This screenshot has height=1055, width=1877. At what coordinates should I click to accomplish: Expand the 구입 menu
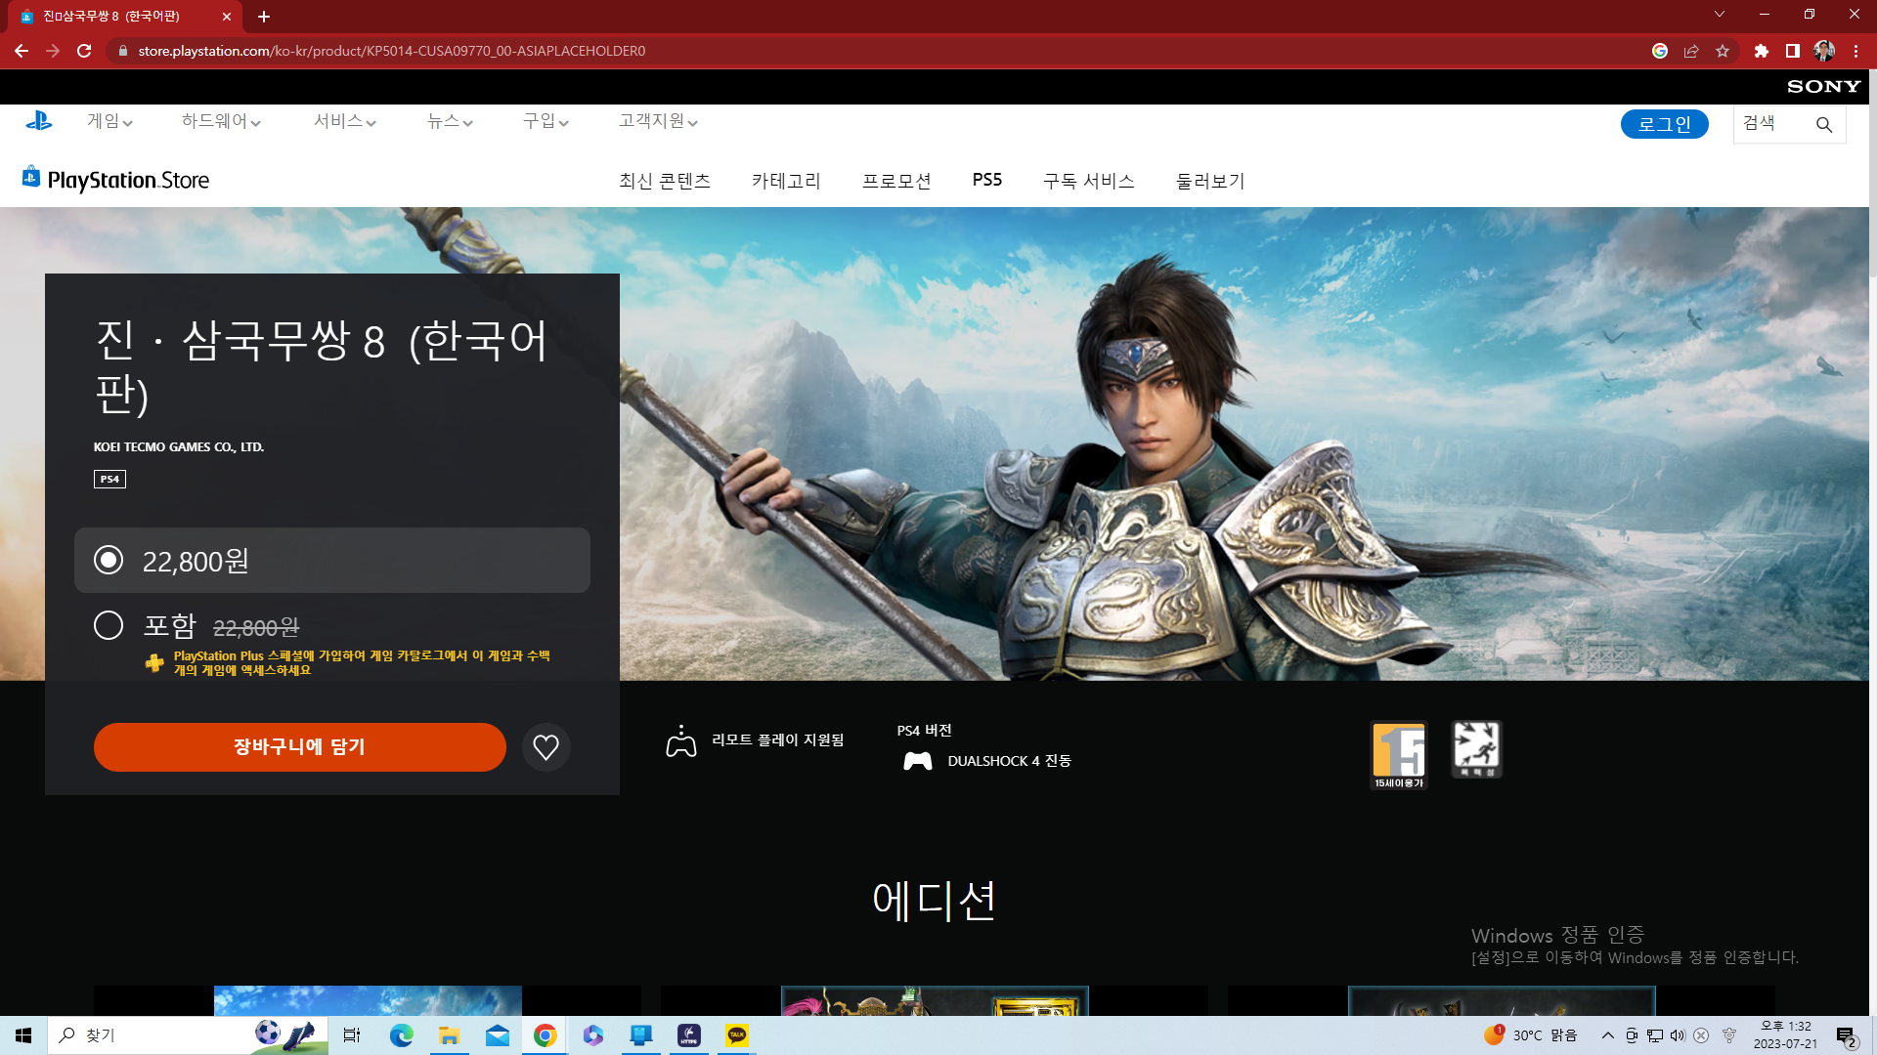(546, 121)
